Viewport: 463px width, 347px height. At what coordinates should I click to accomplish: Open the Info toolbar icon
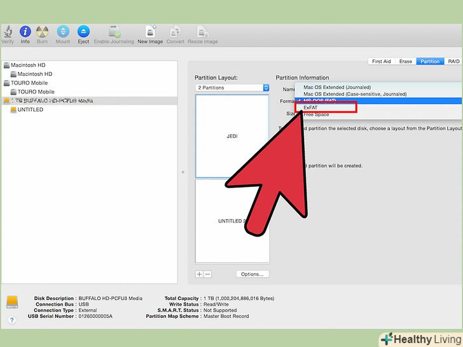click(25, 32)
